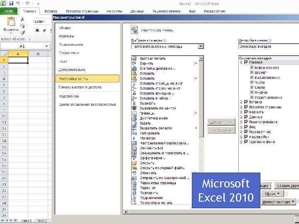Select 'Все типы диаграмм' chart icon

(134, 68)
